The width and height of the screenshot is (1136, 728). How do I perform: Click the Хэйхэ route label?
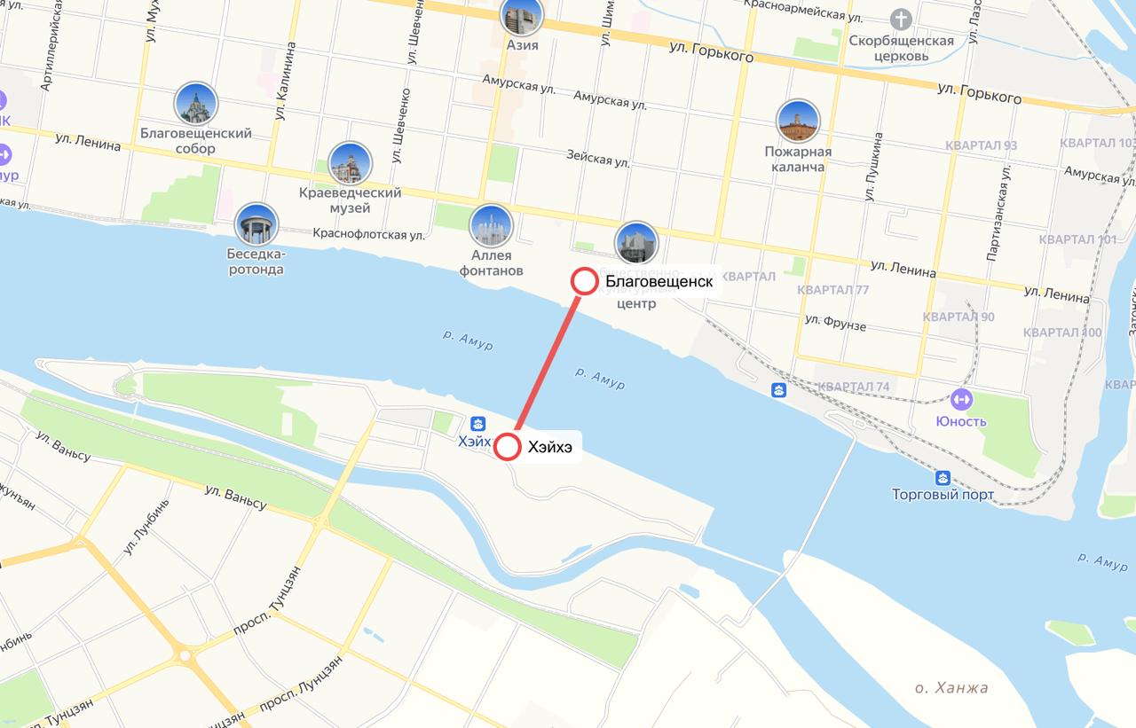550,448
